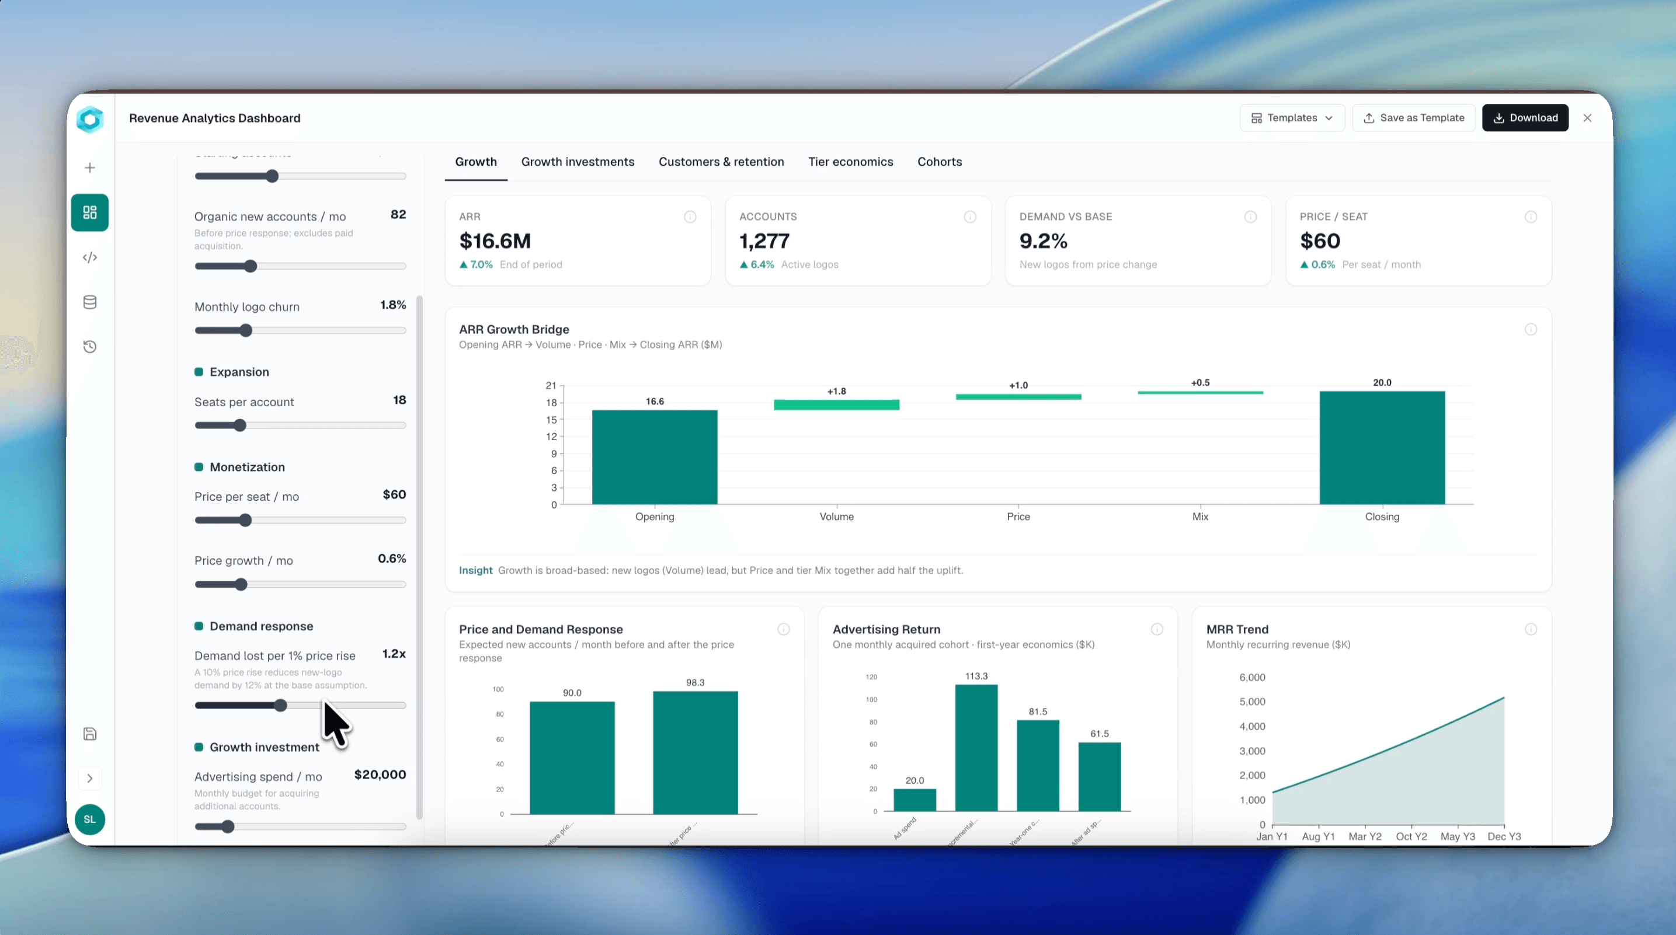Click the plus icon in sidebar

point(90,168)
